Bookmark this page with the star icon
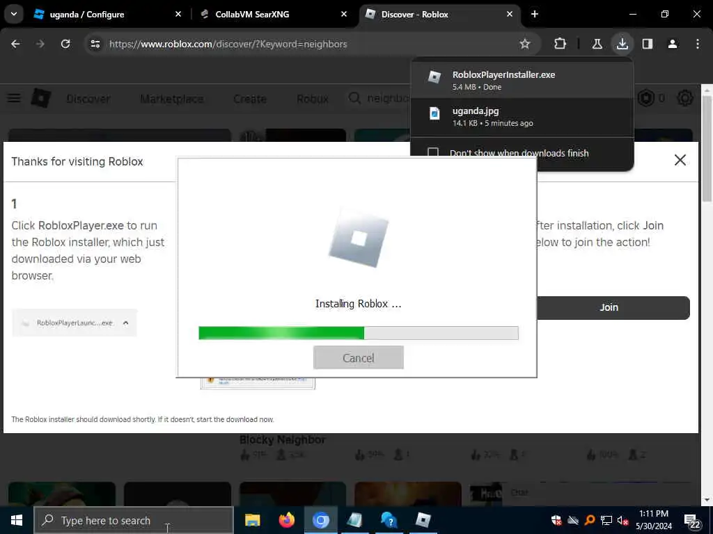713x534 pixels. tap(525, 44)
